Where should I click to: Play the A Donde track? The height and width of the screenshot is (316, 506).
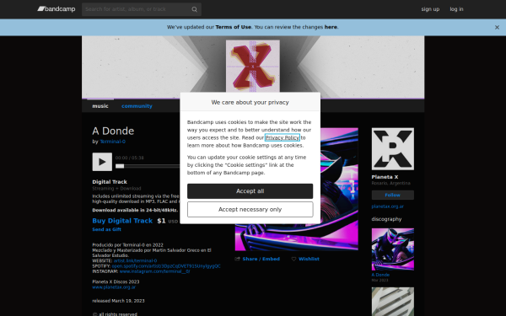click(x=102, y=162)
